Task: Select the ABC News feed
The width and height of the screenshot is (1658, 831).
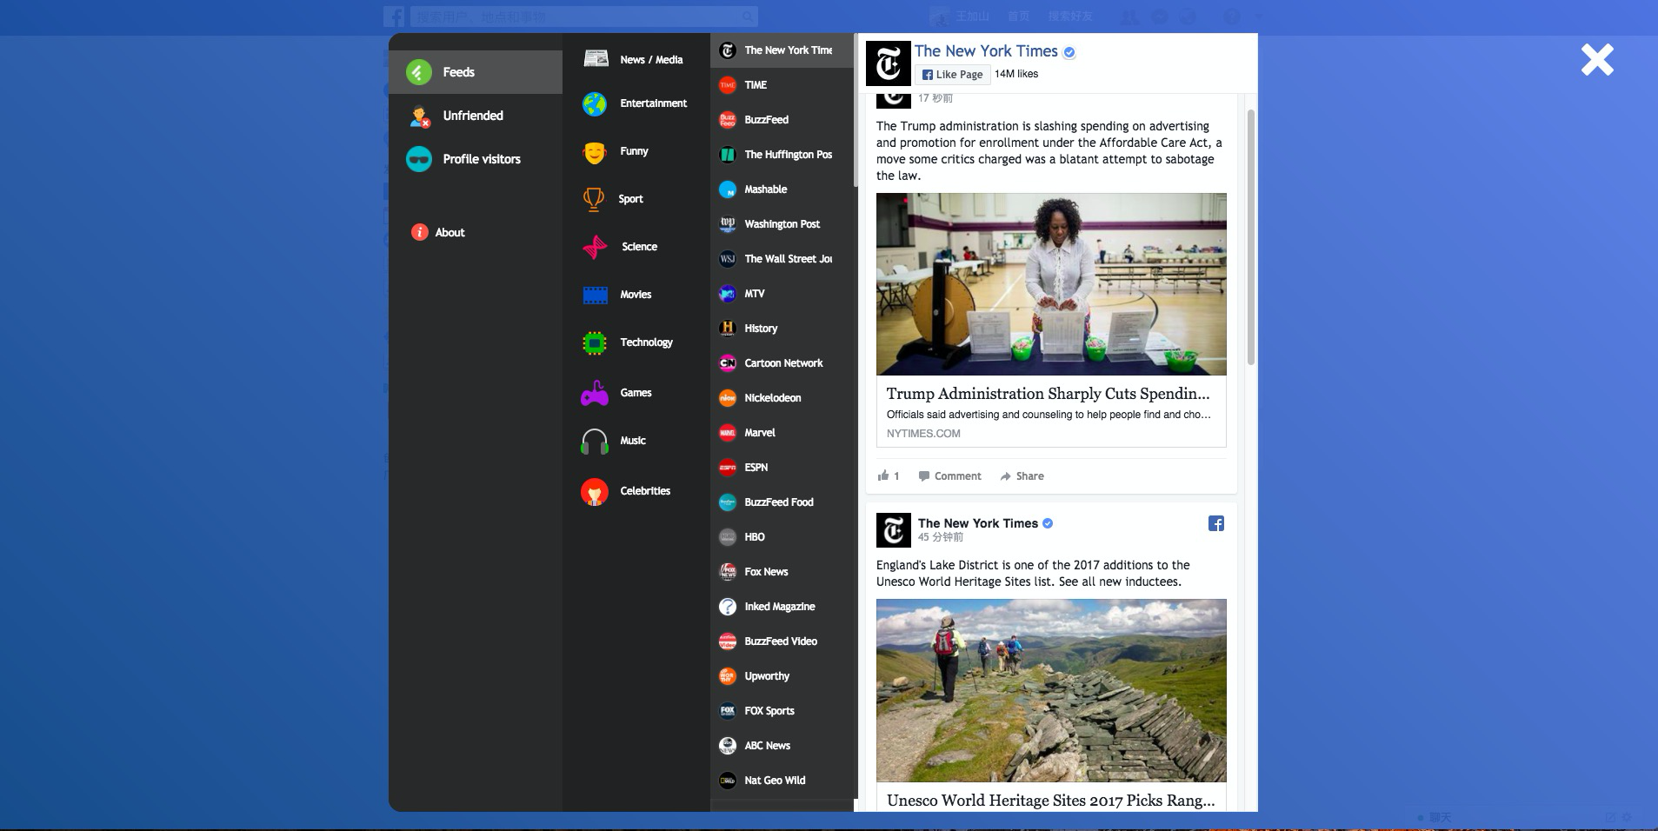Action: point(782,746)
